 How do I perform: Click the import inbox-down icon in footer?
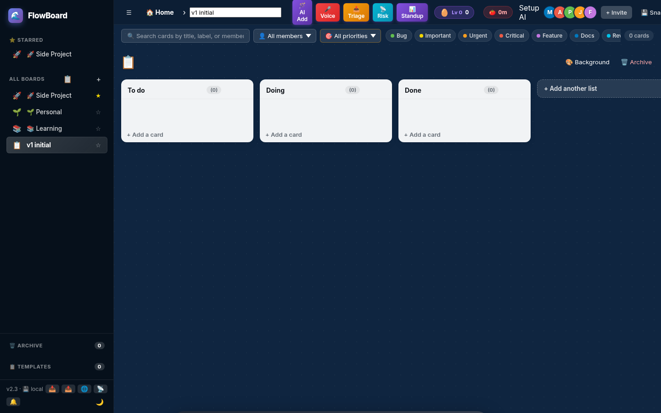coord(52,389)
